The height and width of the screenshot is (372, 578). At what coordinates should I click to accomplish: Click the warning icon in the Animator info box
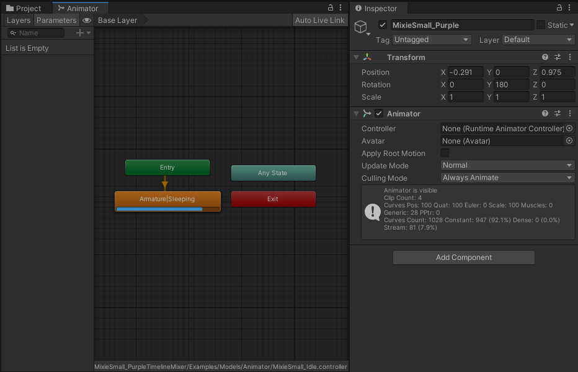(x=373, y=212)
